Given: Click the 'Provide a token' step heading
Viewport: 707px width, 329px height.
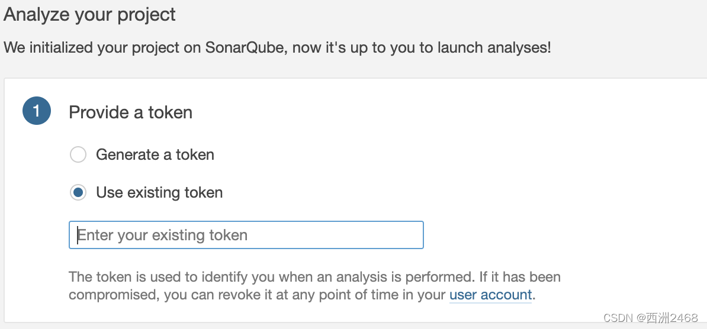Looking at the screenshot, I should [x=131, y=112].
